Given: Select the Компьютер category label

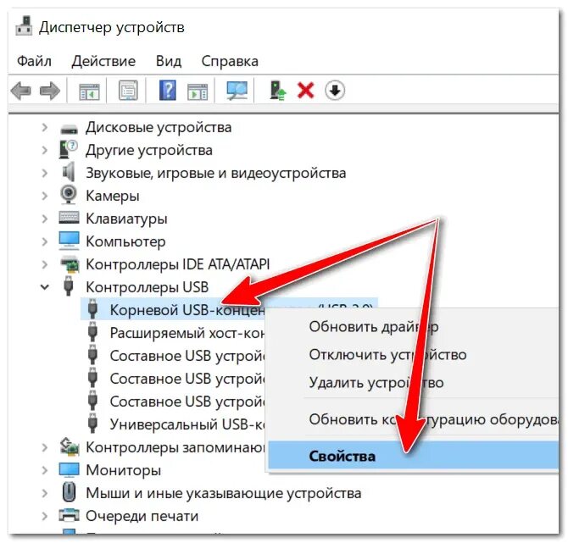Looking at the screenshot, I should pyautogui.click(x=125, y=241).
